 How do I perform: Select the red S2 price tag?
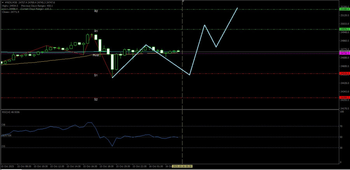345,97
